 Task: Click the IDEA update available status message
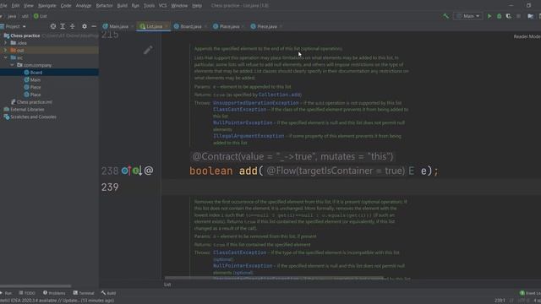pos(57,301)
